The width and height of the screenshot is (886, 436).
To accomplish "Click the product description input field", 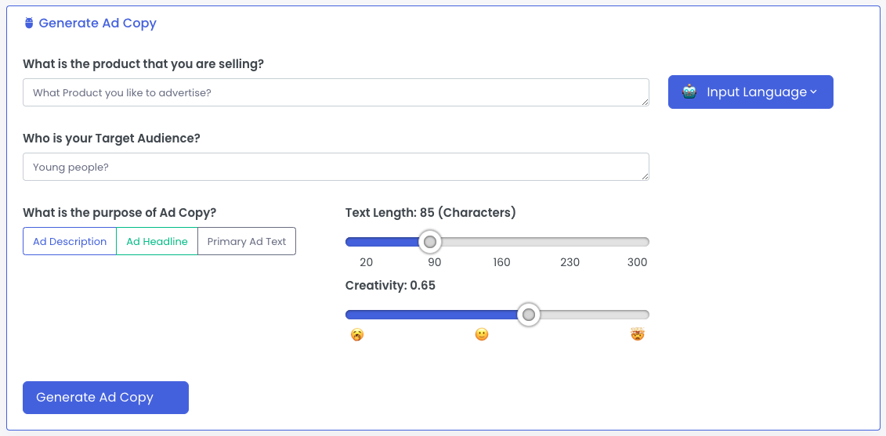I will tap(335, 92).
